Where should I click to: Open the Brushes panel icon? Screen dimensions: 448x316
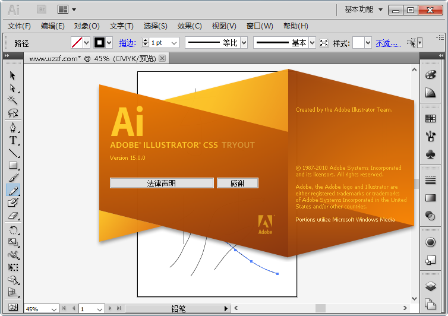(430, 136)
